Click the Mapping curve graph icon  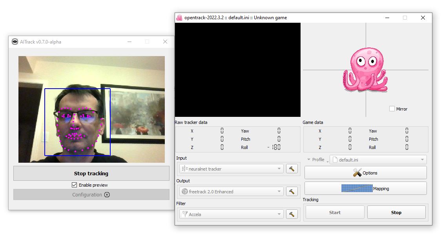point(356,188)
